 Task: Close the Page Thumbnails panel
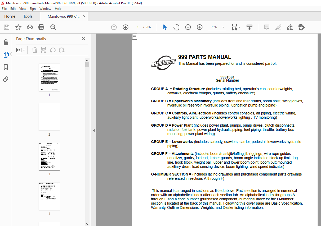click(x=84, y=39)
